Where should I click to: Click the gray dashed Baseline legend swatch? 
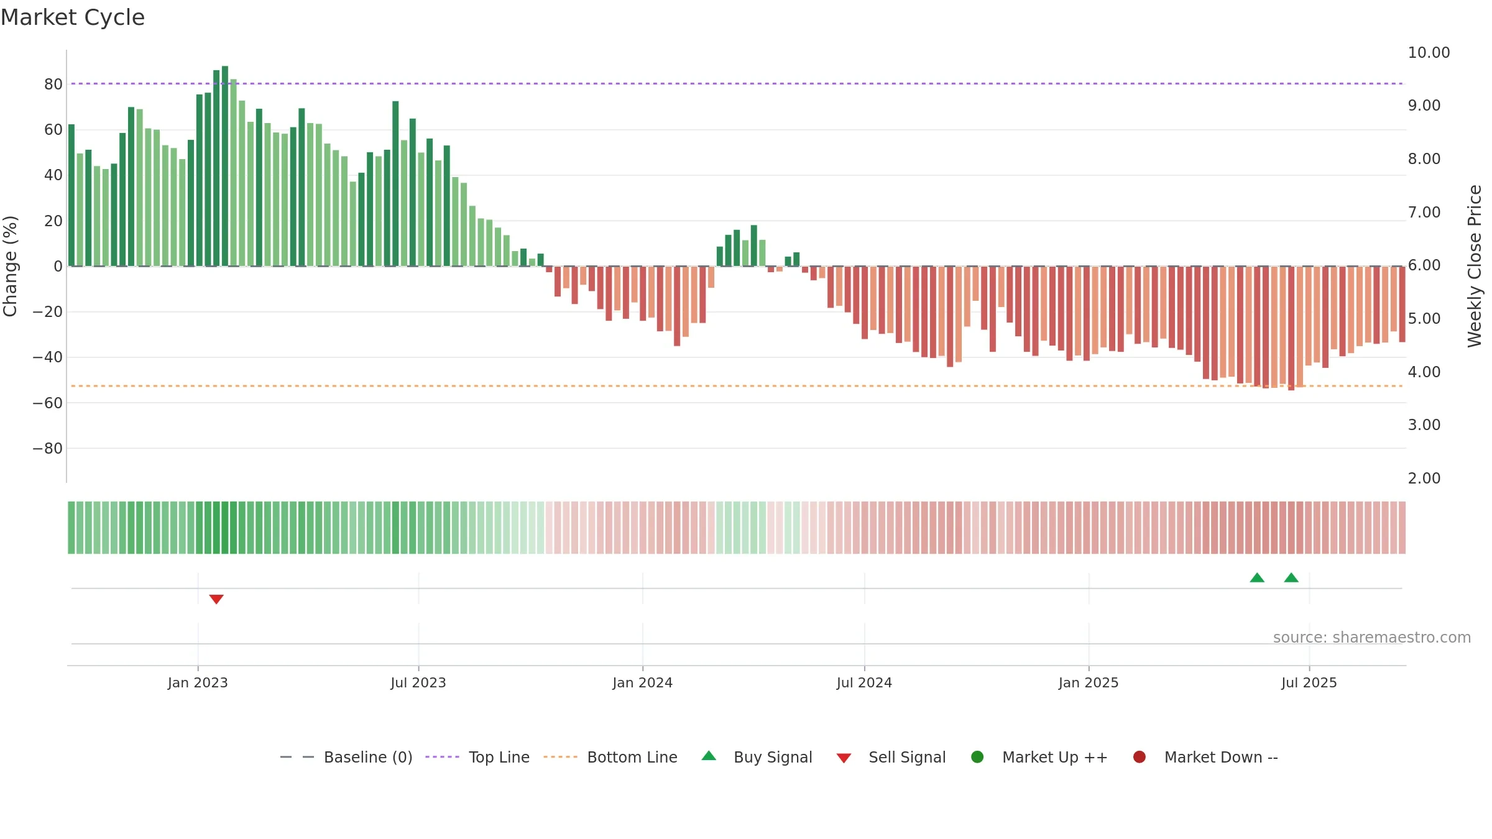[x=297, y=757]
